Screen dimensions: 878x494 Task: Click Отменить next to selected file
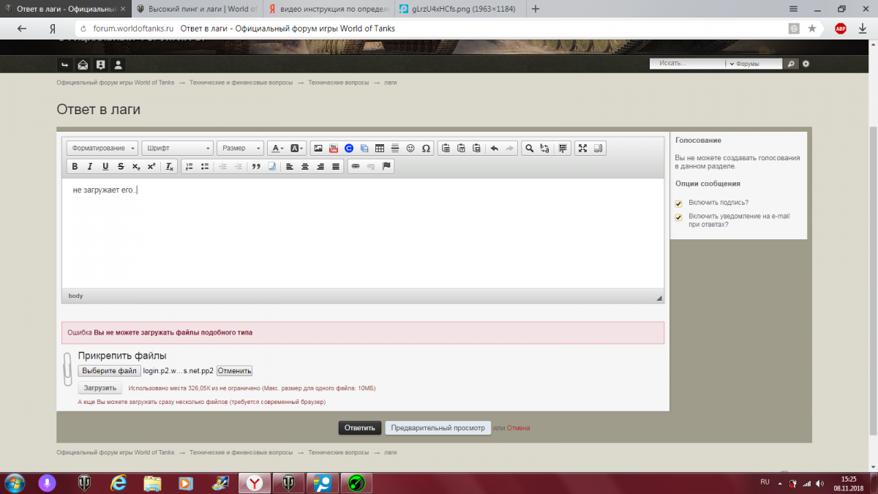pyautogui.click(x=234, y=371)
